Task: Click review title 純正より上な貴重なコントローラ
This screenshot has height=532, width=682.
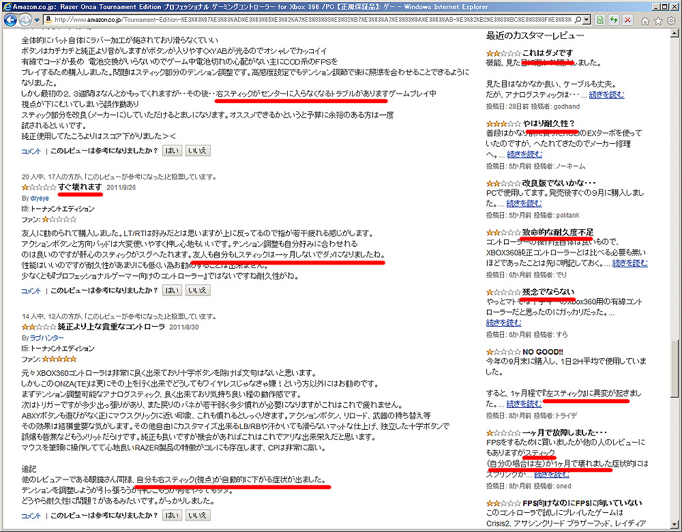Action: coord(112,327)
